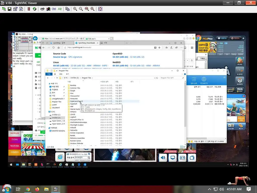The image size is (257, 193).
Task: Sort by the 수정한 날짜 column header
Action: (104, 82)
